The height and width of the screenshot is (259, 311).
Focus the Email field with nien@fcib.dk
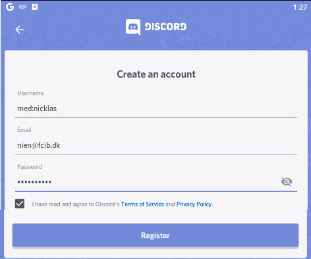(x=156, y=145)
